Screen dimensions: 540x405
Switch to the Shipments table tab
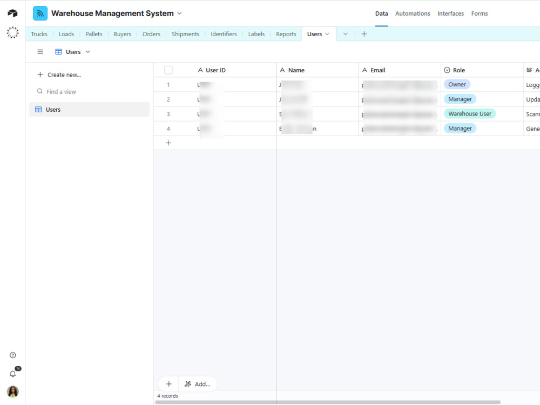185,34
